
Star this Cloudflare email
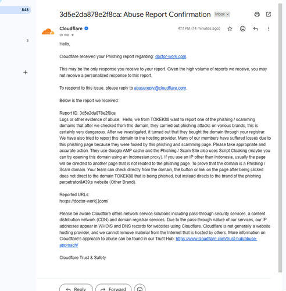tap(230, 29)
